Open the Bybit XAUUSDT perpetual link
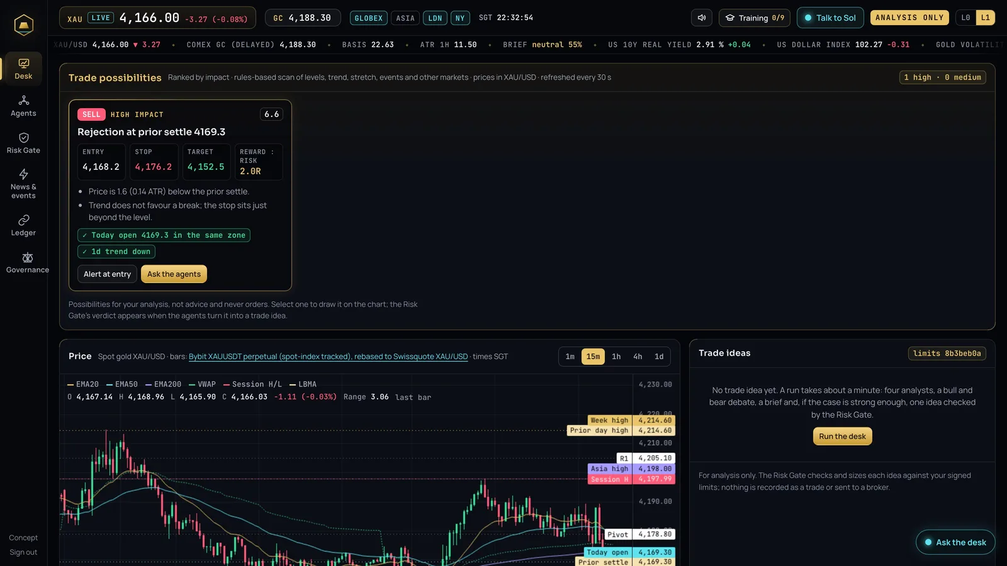 328,357
